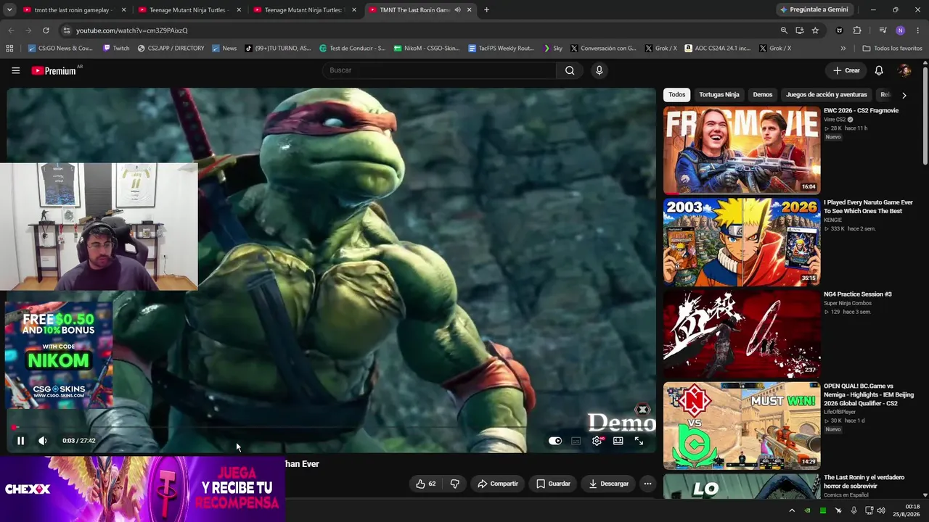Click the YouTube search magnifier button
The width and height of the screenshot is (929, 522).
click(x=570, y=70)
